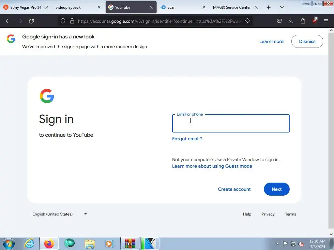Open the Windows Start menu orb
Image resolution: width=334 pixels, height=250 pixels.
[x=9, y=243]
